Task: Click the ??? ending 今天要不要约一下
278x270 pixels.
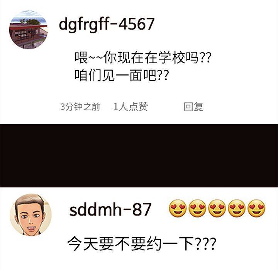Action: 205,244
